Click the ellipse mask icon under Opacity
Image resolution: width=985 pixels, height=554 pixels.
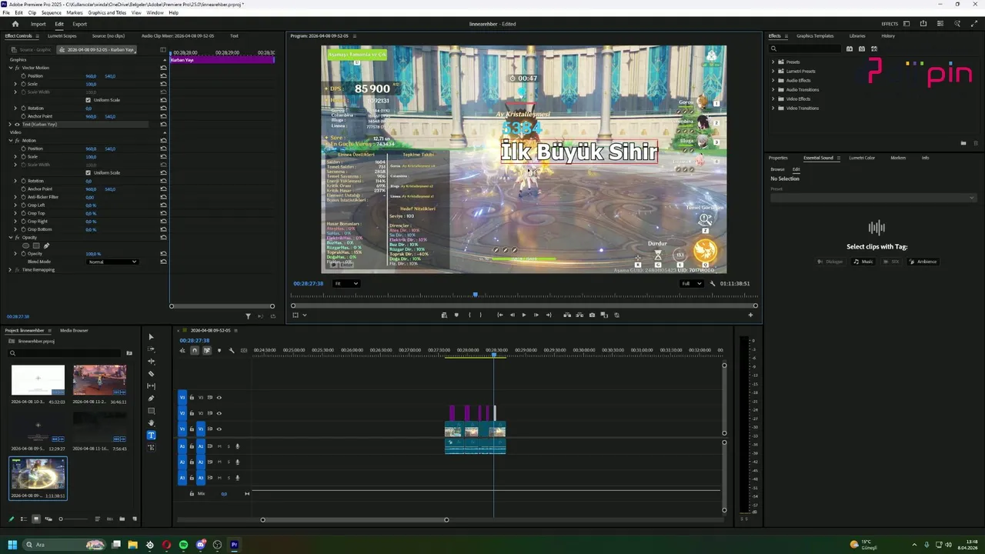click(x=25, y=245)
